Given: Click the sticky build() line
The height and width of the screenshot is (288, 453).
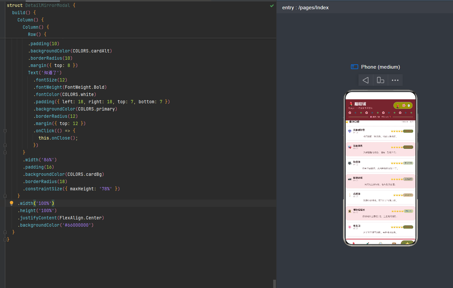Looking at the screenshot, I should click(24, 13).
